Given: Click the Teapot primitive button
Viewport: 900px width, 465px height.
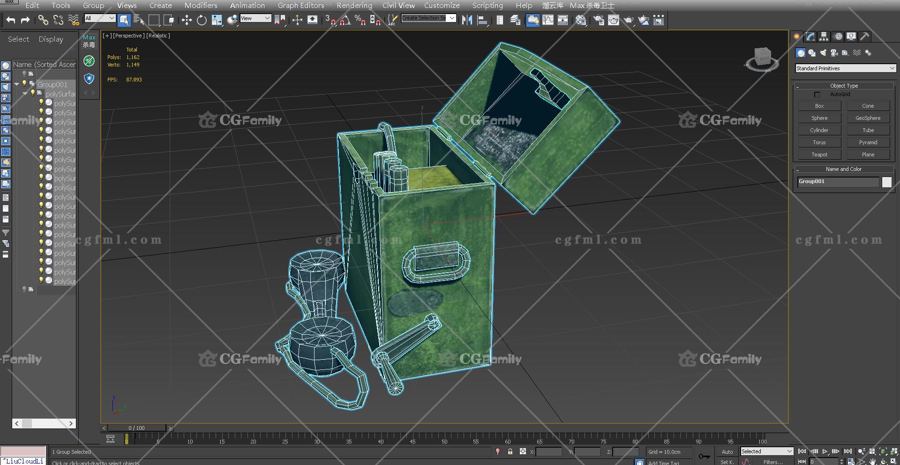Looking at the screenshot, I should pos(819,155).
